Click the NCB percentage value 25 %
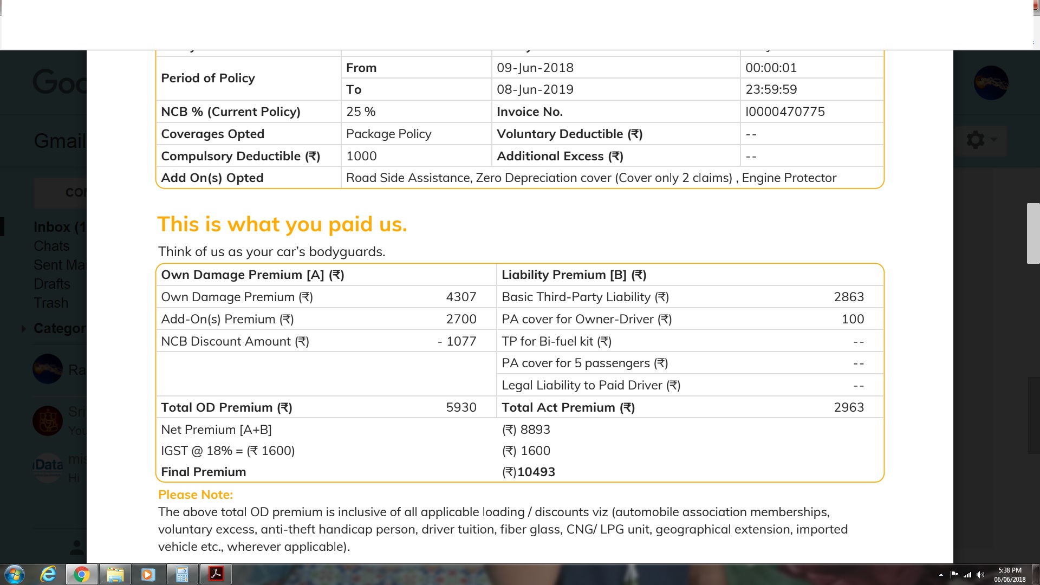1040x585 pixels. pos(361,112)
